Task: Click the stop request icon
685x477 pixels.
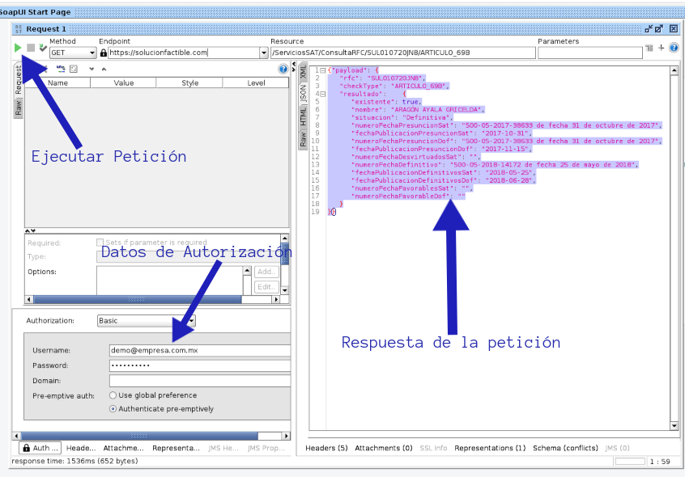Action: coord(31,48)
